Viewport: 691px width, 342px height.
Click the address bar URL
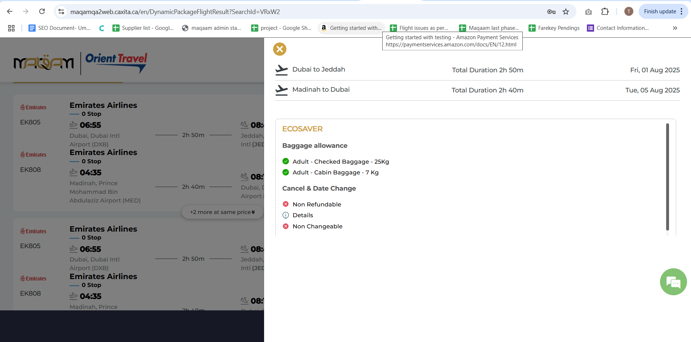tap(175, 12)
